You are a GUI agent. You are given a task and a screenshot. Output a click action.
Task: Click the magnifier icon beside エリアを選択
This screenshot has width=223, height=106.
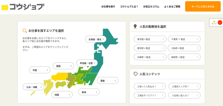[25, 31]
